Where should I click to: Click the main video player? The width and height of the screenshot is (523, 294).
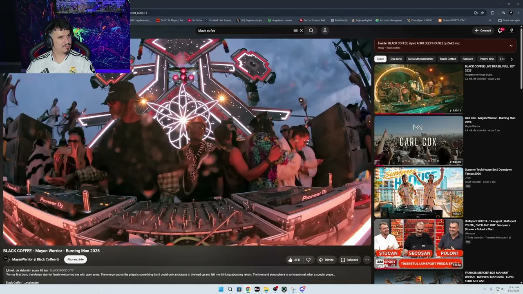pyautogui.click(x=187, y=142)
